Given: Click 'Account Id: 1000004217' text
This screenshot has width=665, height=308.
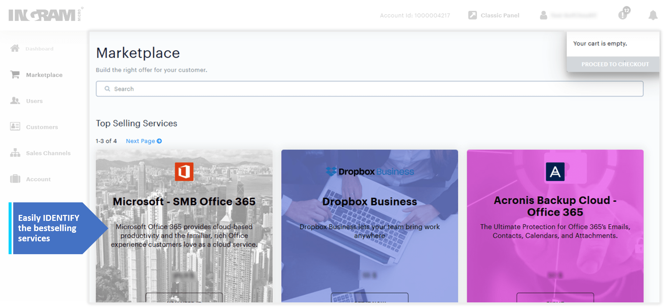Looking at the screenshot, I should pyautogui.click(x=415, y=16).
